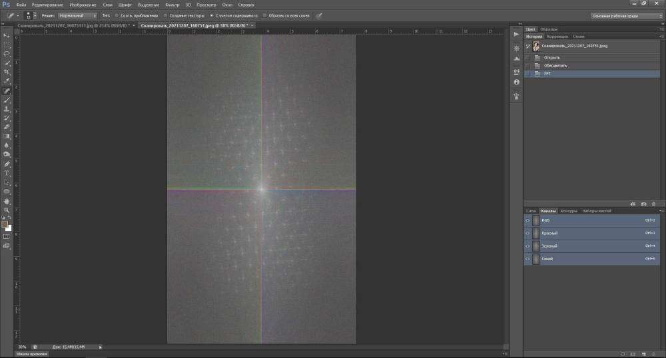Screen dimensions: 666x358
Task: Select the Создание текстуры radio option
Action: (x=166, y=15)
